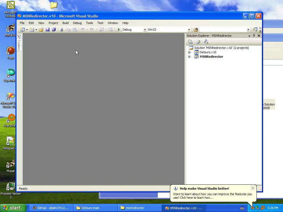This screenshot has height=212, width=283.
Task: Start debugging with the green play icon
Action: point(119,30)
